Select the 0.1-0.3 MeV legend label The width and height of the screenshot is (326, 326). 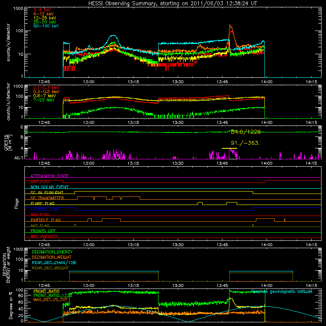[46, 88]
